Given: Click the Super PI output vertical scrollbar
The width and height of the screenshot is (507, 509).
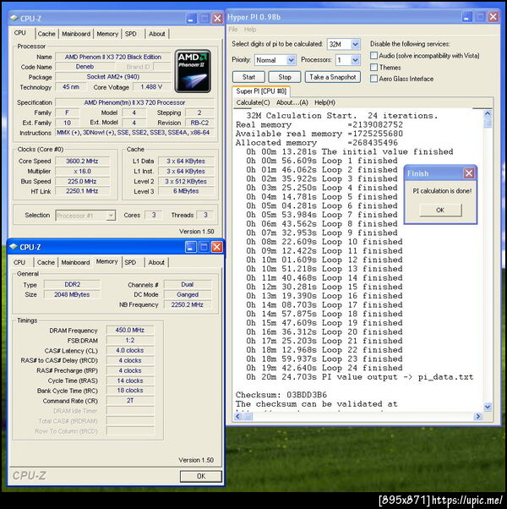Looking at the screenshot, I should point(488,254).
